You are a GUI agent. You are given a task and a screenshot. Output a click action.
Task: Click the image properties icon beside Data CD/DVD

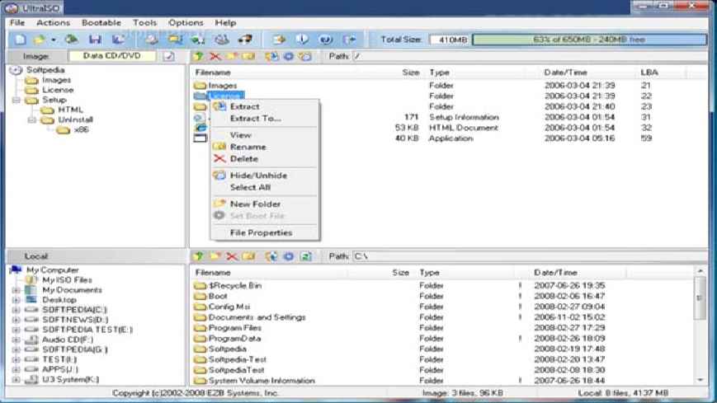tap(169, 56)
